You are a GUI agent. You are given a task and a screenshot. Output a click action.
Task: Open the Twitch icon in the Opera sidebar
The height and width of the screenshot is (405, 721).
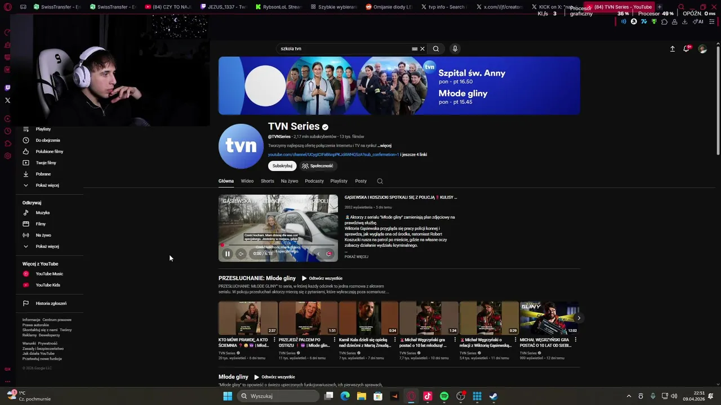coord(7,88)
